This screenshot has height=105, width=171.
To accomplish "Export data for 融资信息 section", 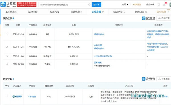I will 164,18.
